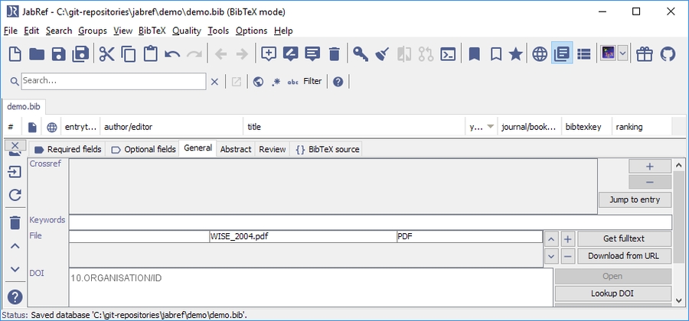Image resolution: width=689 pixels, height=321 pixels.
Task: Toggle web search globe in main toolbar
Action: point(540,54)
